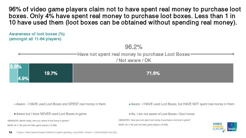Image resolution: width=246 pixels, height=138 pixels.
Task: Select the 71.6% gray bar segment
Action: tap(153, 73)
